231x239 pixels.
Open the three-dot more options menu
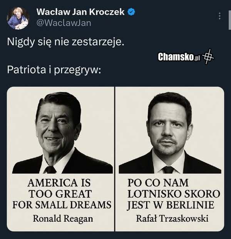point(219,16)
